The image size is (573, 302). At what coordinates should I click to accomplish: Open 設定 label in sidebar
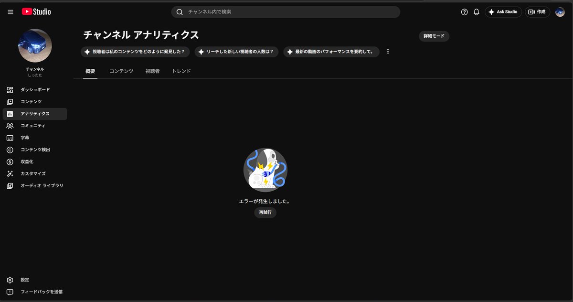[25, 280]
